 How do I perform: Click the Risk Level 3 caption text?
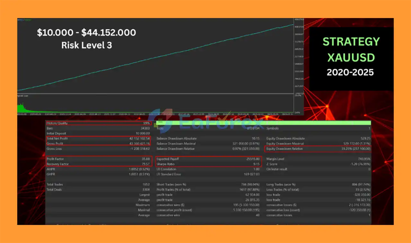(x=86, y=45)
